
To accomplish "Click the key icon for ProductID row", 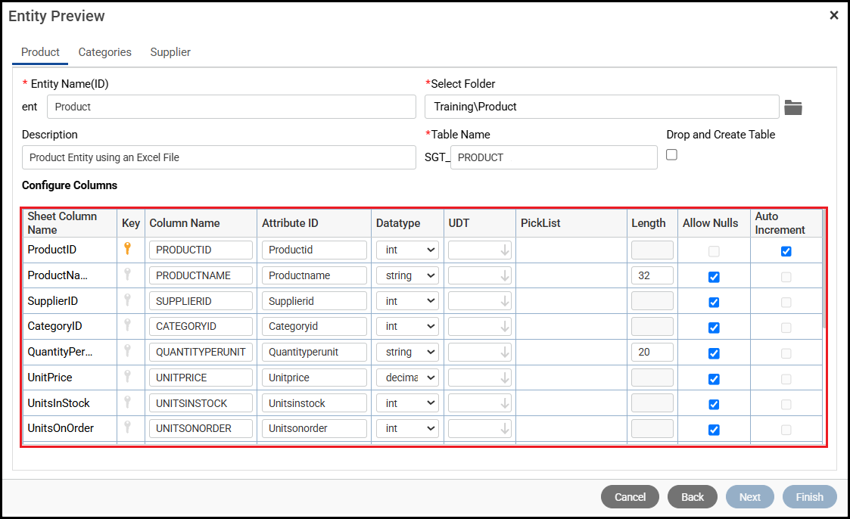I will (127, 249).
